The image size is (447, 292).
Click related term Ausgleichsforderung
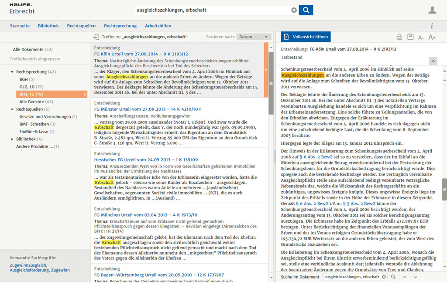(29, 270)
